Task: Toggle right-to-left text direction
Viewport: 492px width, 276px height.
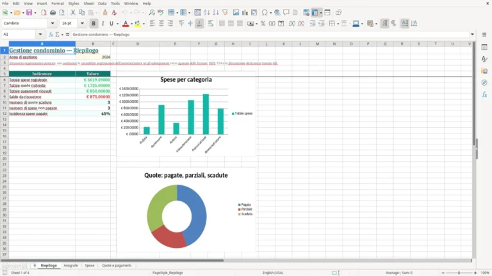Action: 394,24
